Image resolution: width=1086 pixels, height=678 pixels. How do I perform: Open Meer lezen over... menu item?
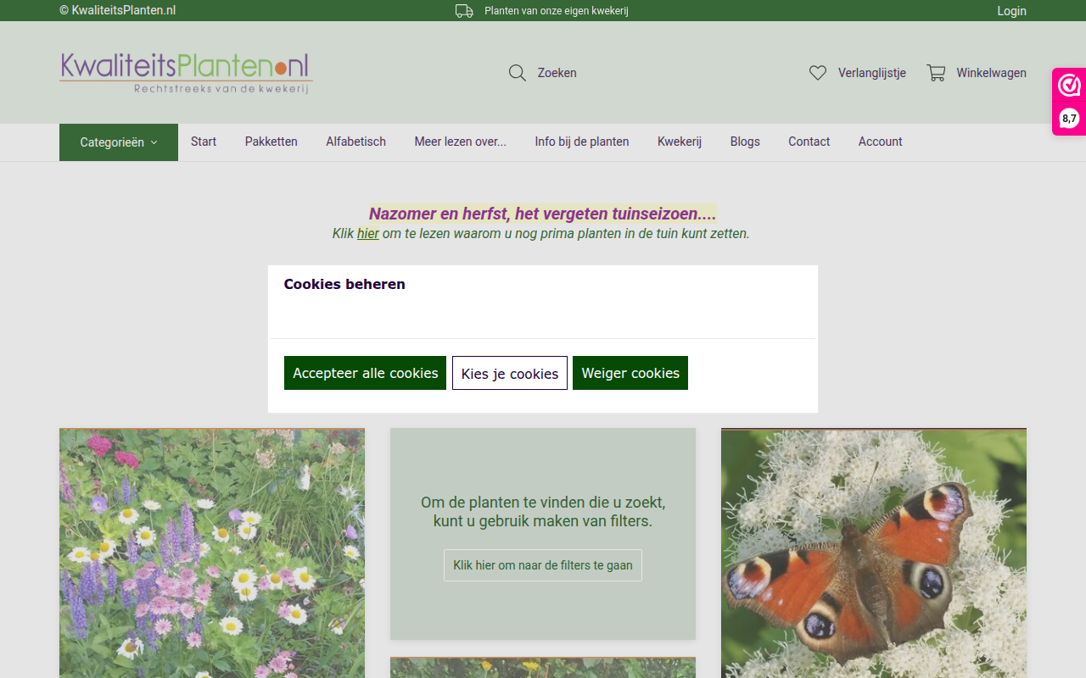460,142
